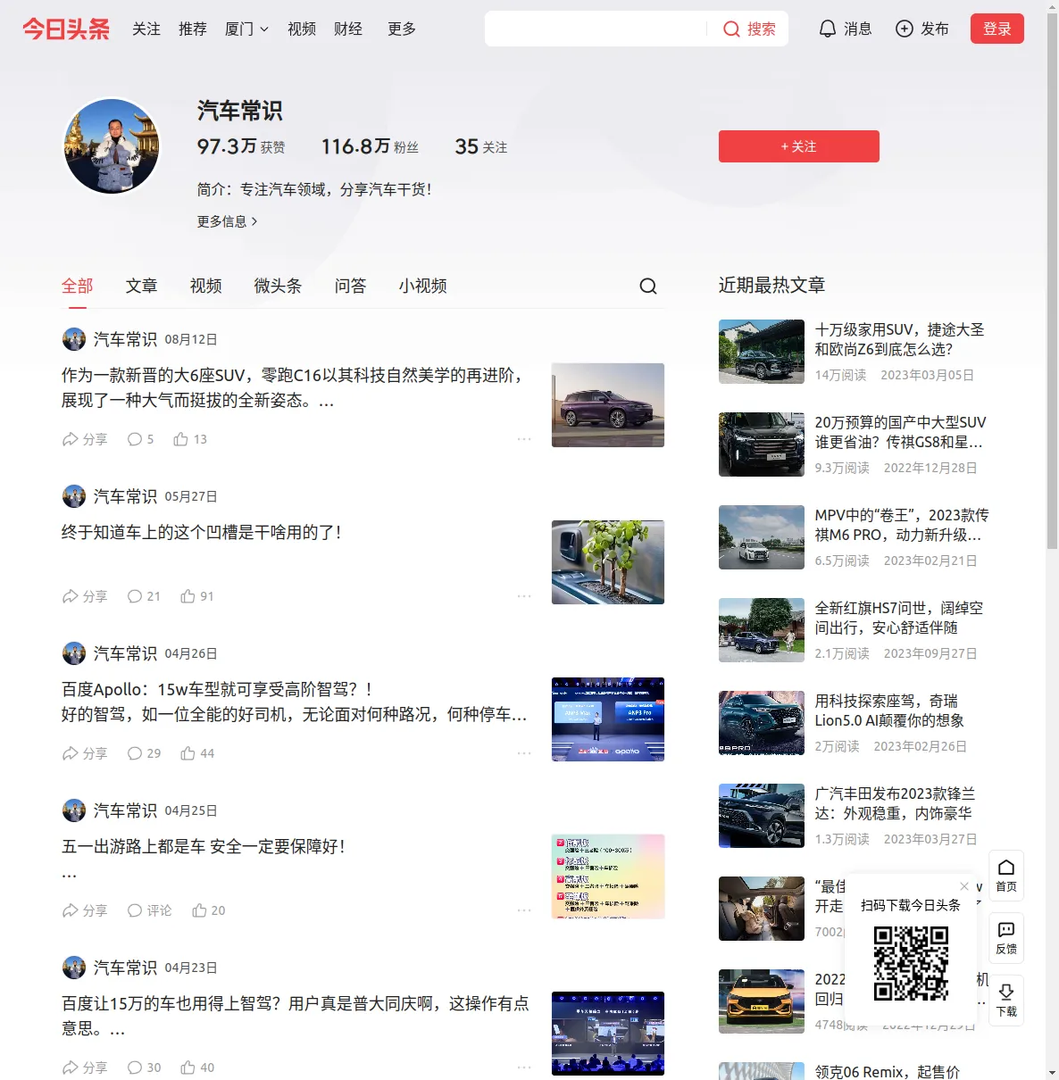
Task: Open more options for 零跑C16 post
Action: coord(524,439)
